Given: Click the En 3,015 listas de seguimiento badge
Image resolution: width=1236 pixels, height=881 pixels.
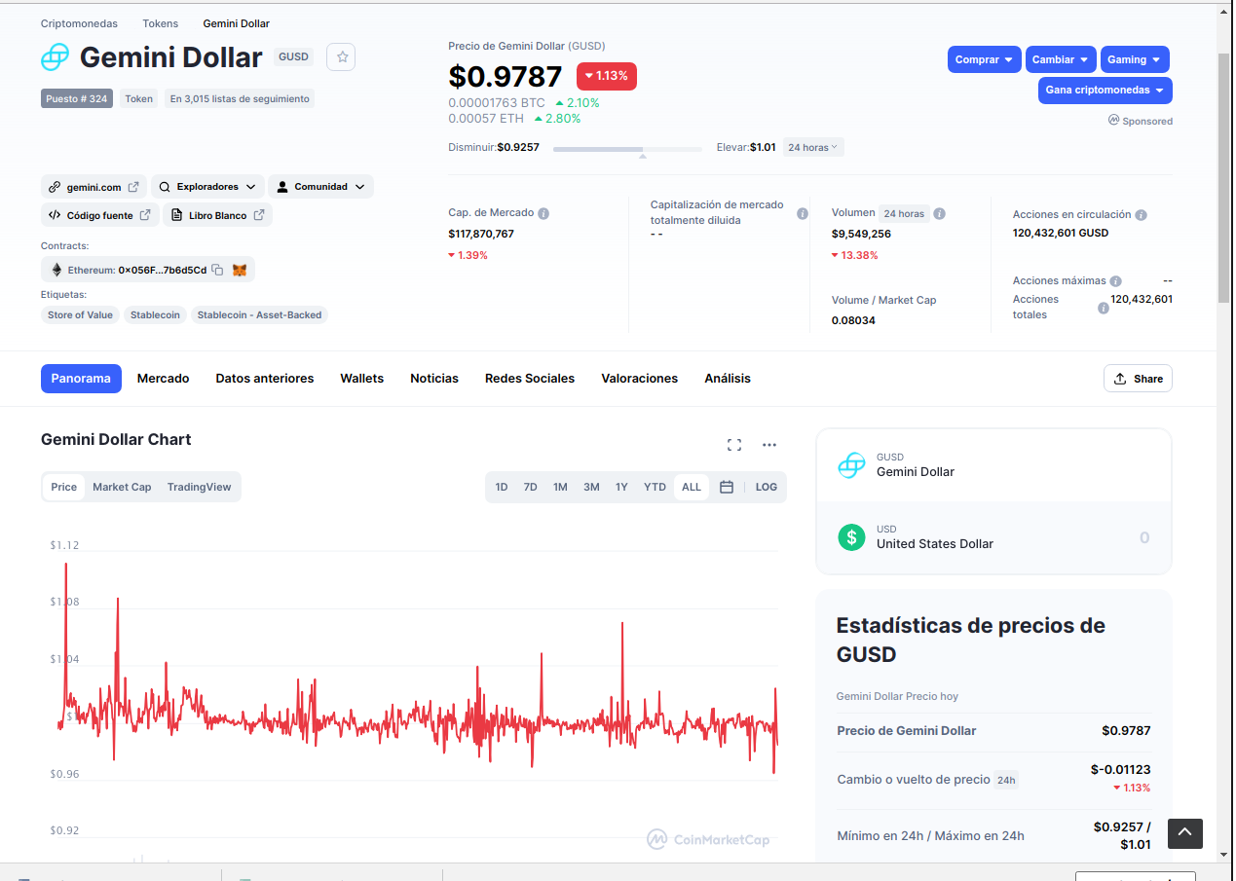Looking at the screenshot, I should click(x=240, y=98).
